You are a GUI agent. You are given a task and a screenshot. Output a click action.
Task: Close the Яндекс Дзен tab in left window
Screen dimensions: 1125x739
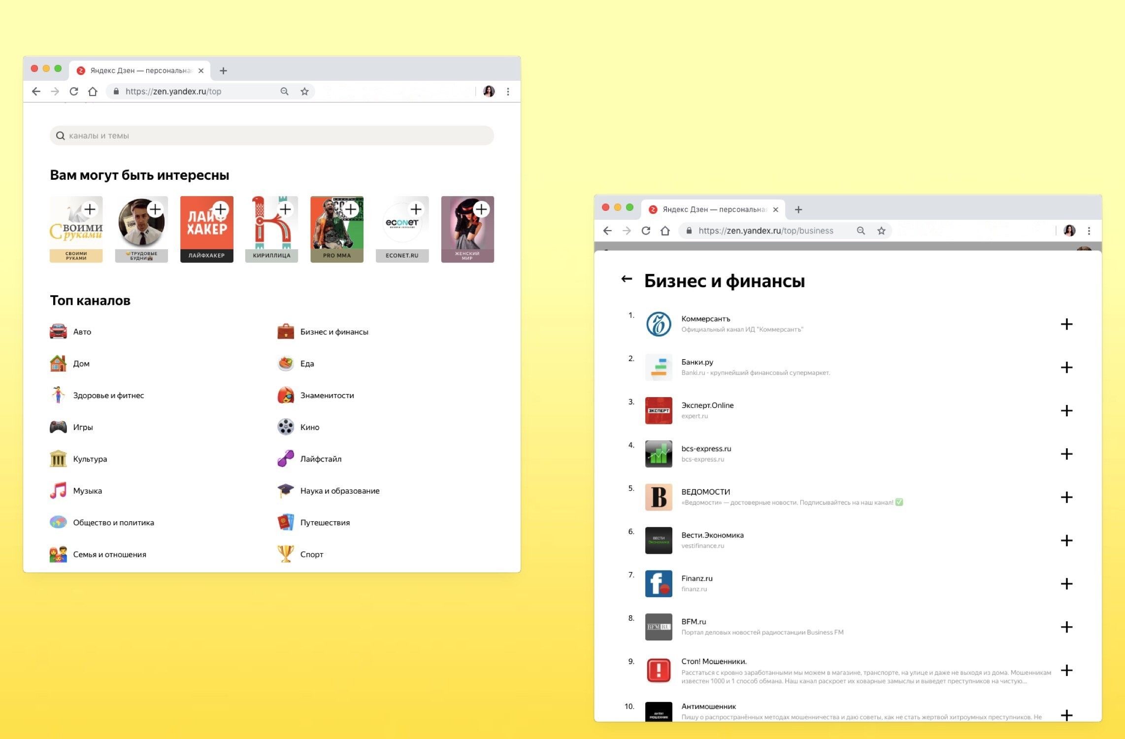pyautogui.click(x=201, y=71)
